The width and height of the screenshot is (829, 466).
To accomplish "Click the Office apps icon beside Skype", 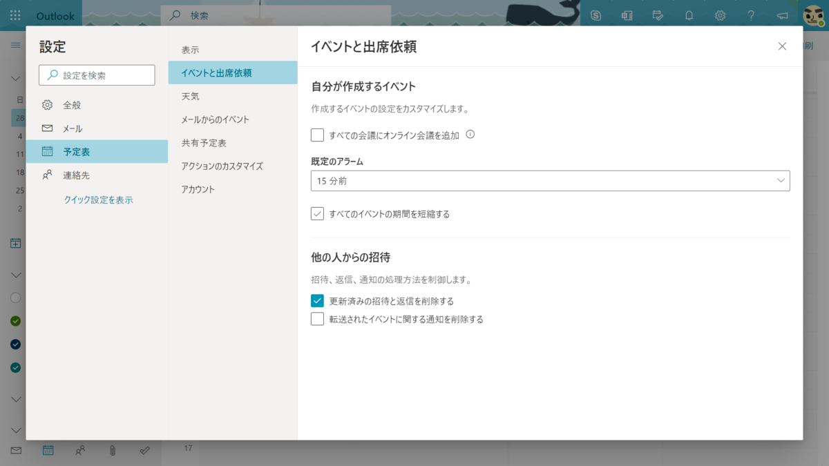I will point(627,15).
